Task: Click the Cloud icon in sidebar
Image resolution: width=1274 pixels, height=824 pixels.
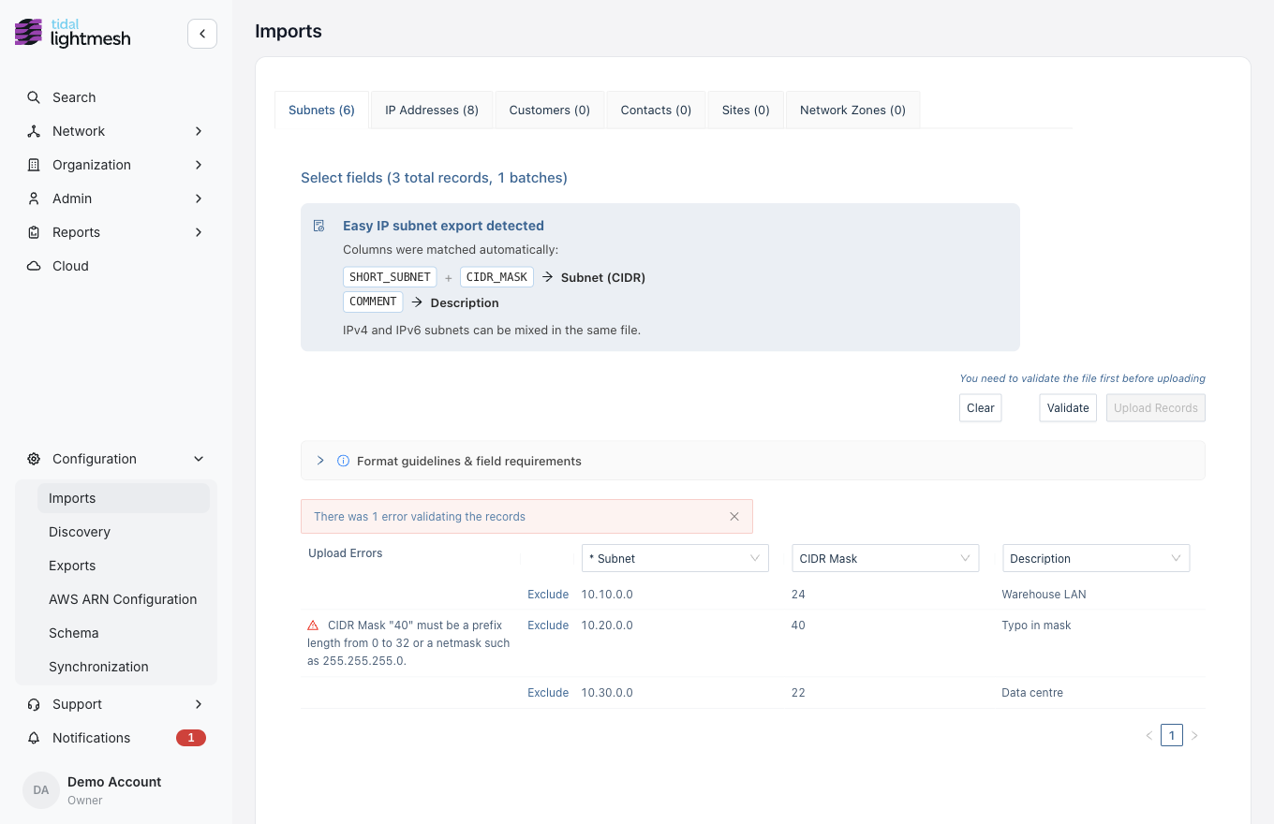Action: tap(34, 266)
